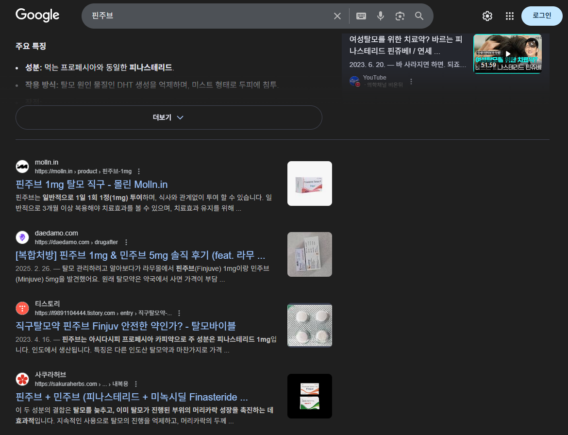Open 직구탈모약 핀주브 Finjuv 안전한 약인가 result

pos(126,326)
